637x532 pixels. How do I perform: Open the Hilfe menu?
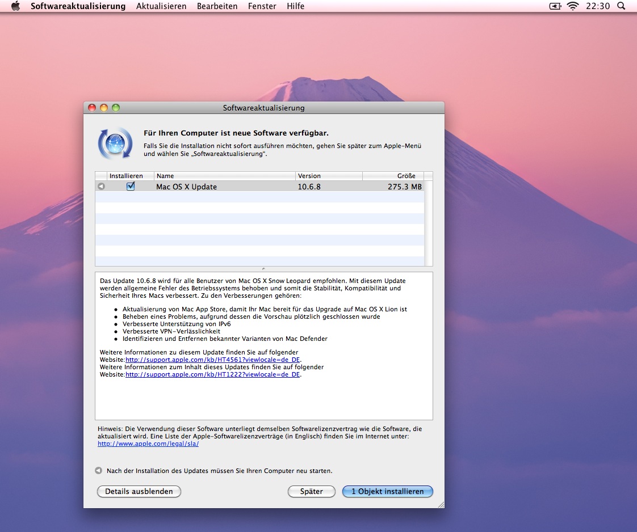(x=295, y=6)
